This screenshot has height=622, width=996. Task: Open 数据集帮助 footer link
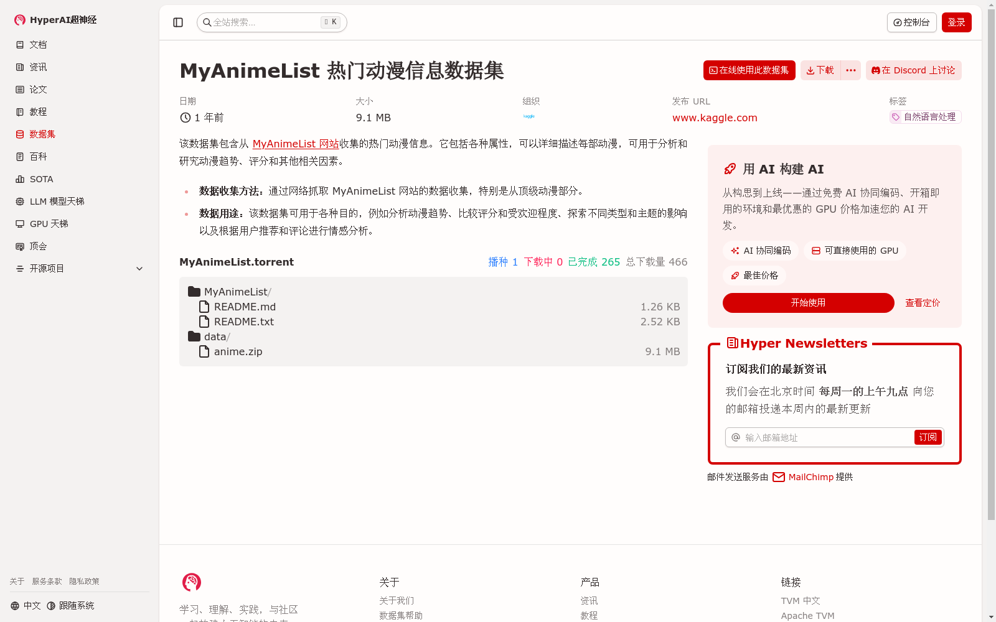[x=401, y=616]
